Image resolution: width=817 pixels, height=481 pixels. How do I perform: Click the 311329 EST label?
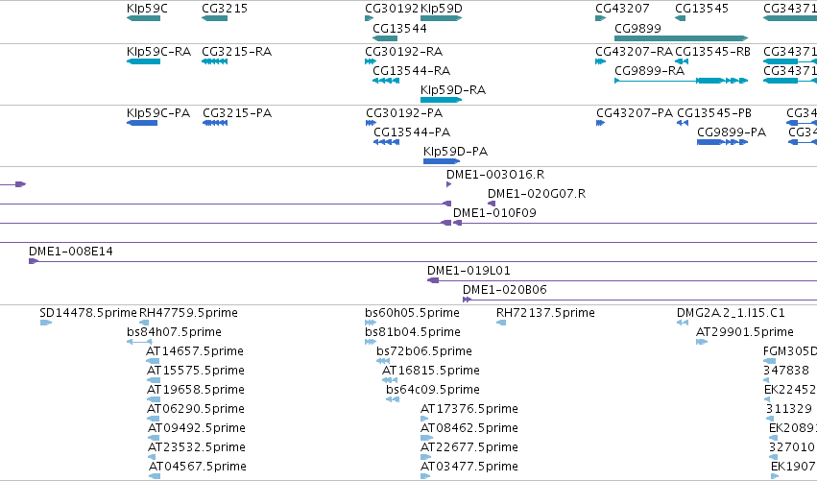[x=789, y=409]
